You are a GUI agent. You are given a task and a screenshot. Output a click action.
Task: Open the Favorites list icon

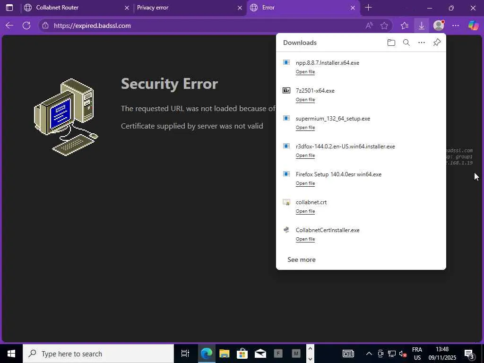click(405, 26)
